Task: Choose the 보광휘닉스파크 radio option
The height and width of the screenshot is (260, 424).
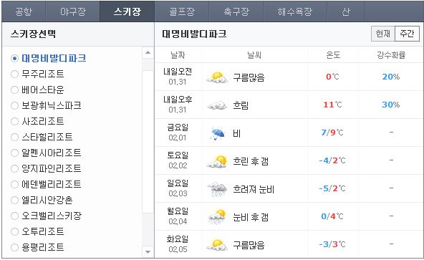Action: pos(14,105)
